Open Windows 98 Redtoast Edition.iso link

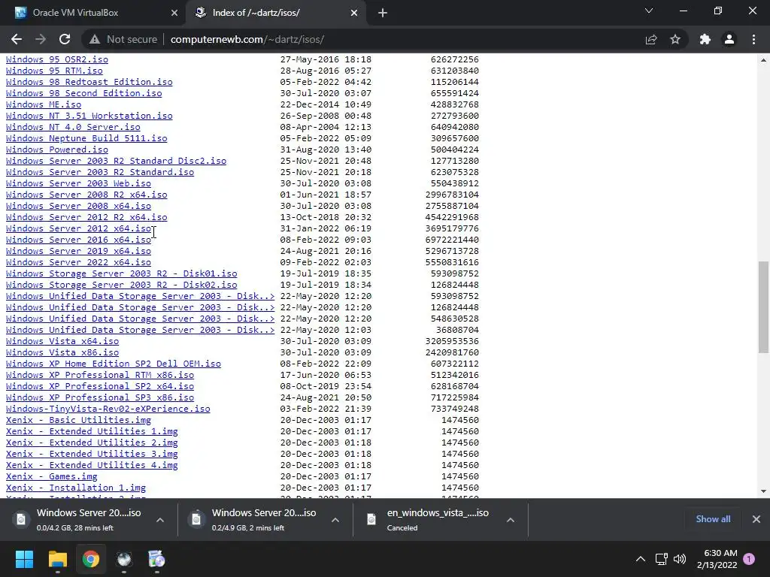[89, 82]
